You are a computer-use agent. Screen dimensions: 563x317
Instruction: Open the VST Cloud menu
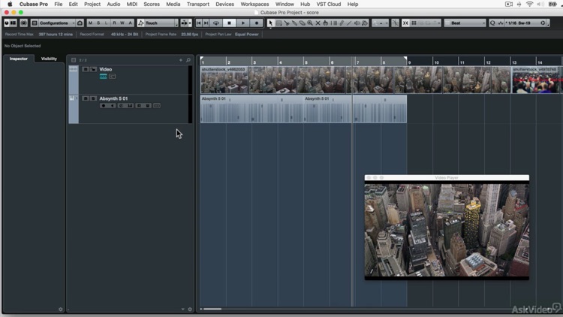click(x=329, y=4)
